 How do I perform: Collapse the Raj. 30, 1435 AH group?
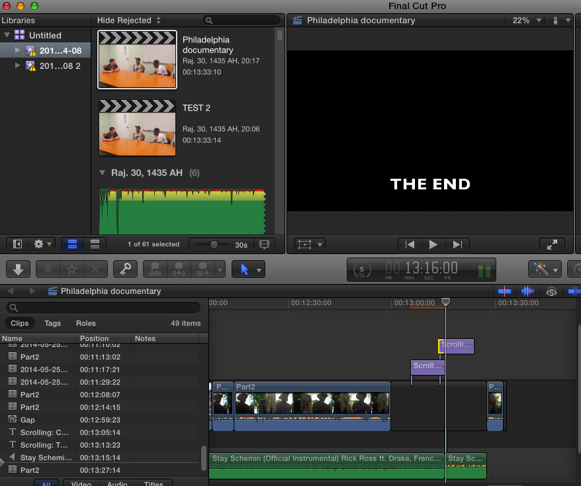tap(102, 173)
